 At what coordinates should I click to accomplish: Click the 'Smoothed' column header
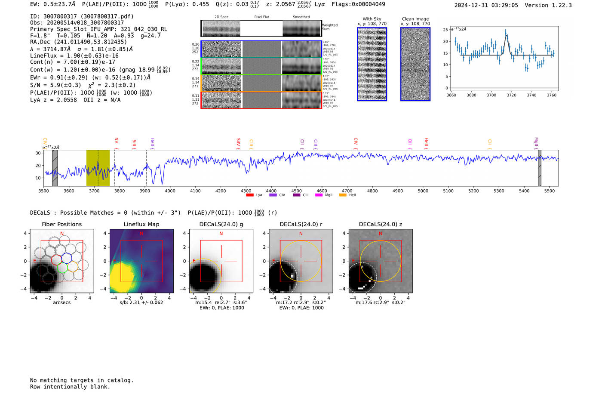click(301, 17)
